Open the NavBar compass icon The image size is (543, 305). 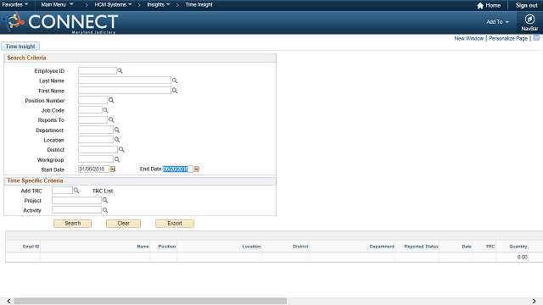[x=529, y=19]
